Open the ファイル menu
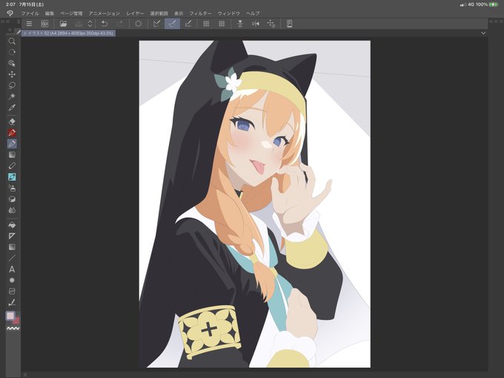Viewport: 504px width, 378px height. click(x=30, y=13)
